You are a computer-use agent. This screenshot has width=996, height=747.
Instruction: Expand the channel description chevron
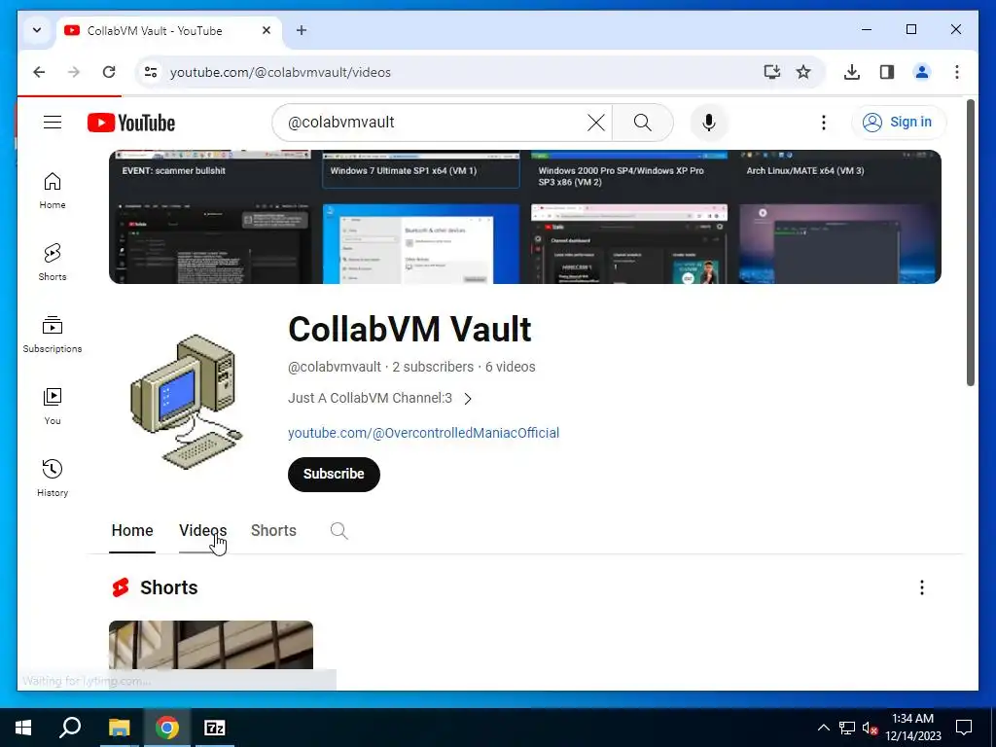coord(468,399)
